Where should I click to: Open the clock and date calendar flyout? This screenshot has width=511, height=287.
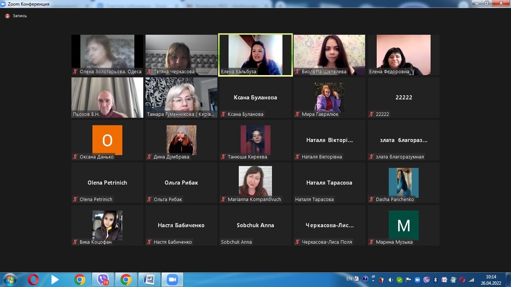tap(491, 280)
